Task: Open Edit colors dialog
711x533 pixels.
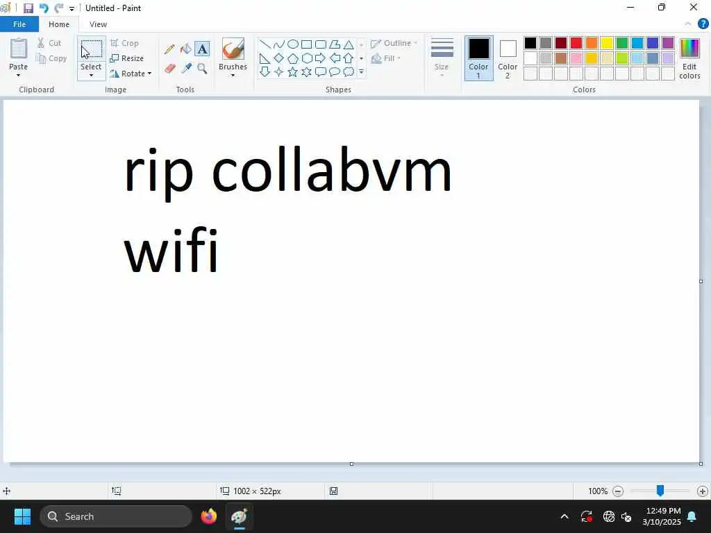Action: pyautogui.click(x=689, y=59)
